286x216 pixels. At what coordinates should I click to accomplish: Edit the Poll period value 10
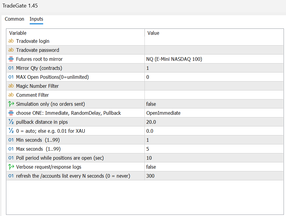[x=149, y=158]
